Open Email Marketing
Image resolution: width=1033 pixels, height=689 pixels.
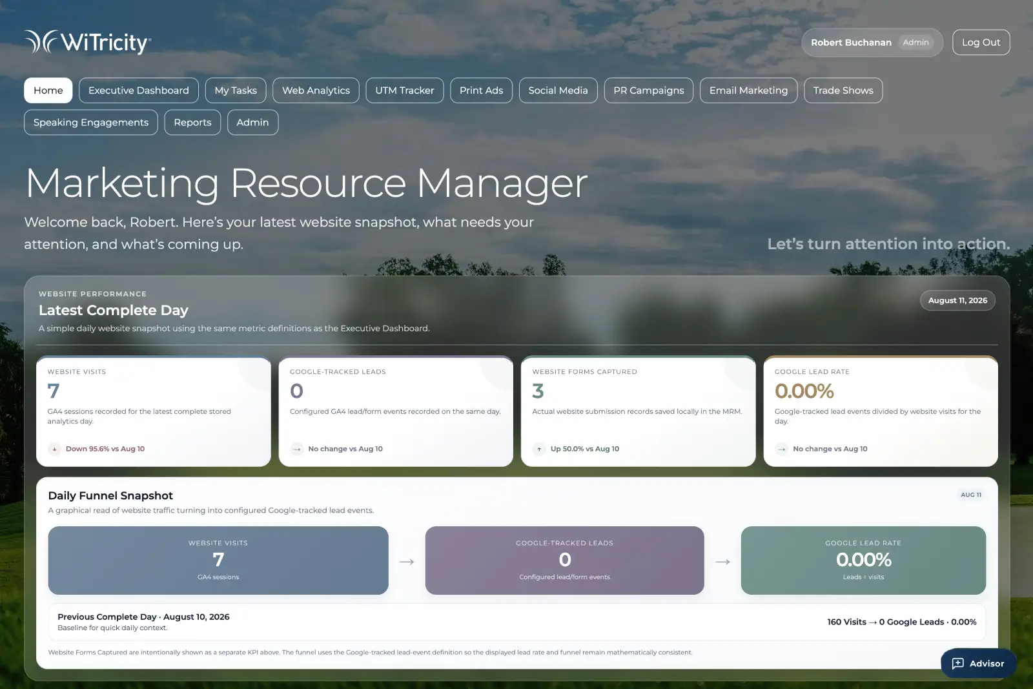748,90
